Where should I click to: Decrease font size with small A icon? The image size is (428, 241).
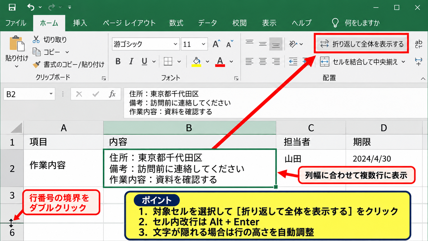coord(230,44)
